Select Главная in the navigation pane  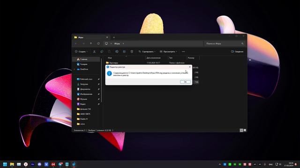[x=86, y=59]
